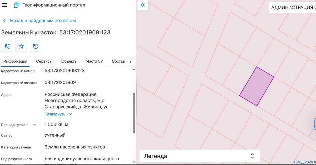316x165 pixels.
Task: Select the highlighted purple parcel on map
Action: (256, 86)
